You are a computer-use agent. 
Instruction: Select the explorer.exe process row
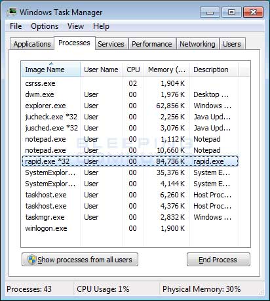click(x=130, y=106)
